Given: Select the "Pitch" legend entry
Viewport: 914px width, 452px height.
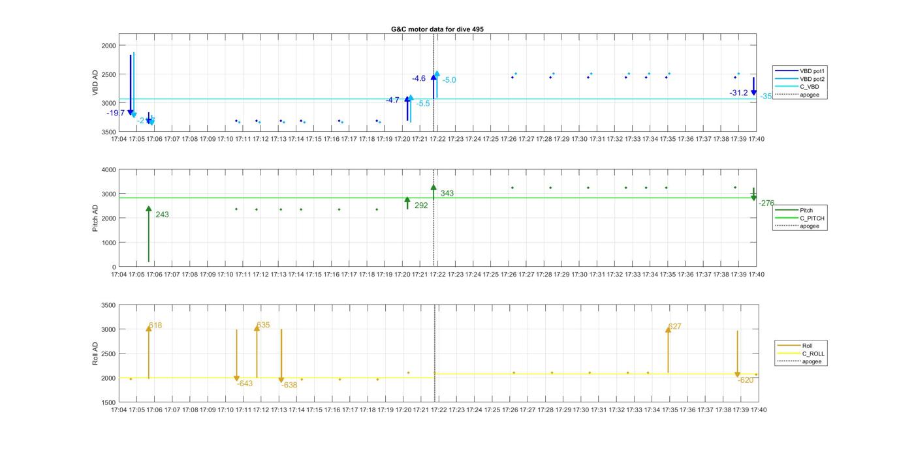Looking at the screenshot, I should click(795, 210).
